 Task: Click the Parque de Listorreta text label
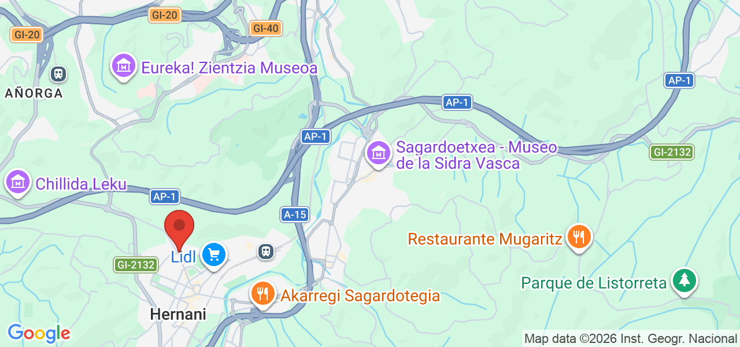[x=594, y=283]
